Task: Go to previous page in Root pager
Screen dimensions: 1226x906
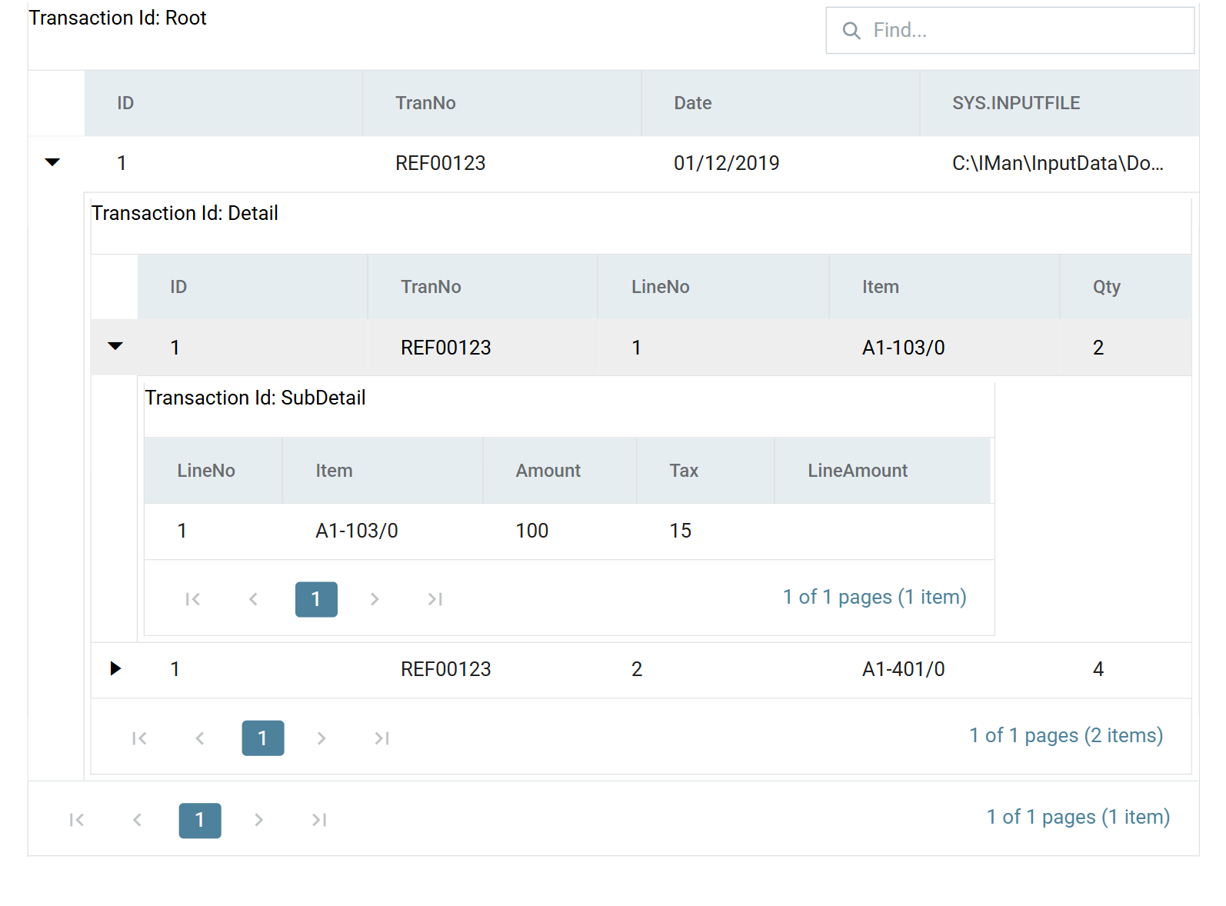Action: pos(137,821)
